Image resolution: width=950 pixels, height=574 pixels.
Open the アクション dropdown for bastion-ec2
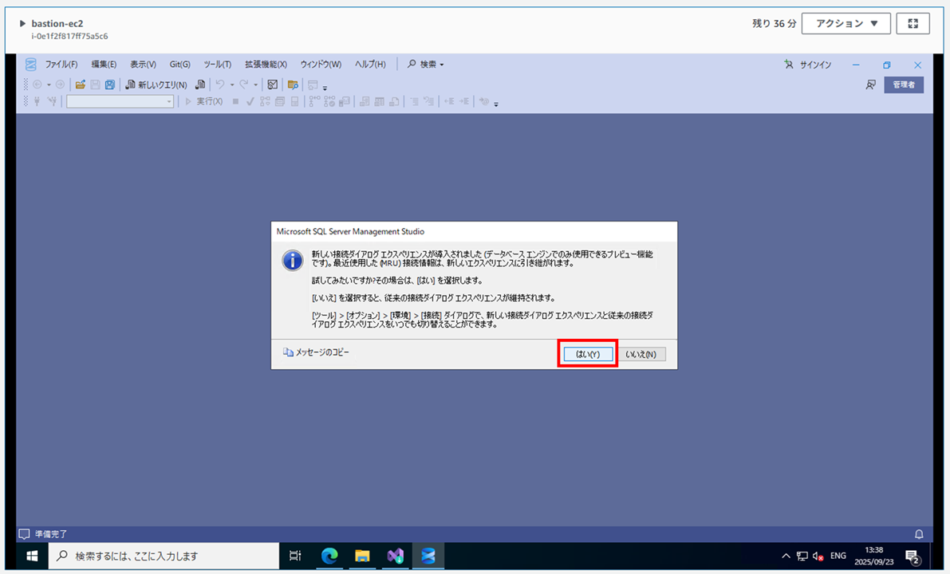[x=846, y=24]
